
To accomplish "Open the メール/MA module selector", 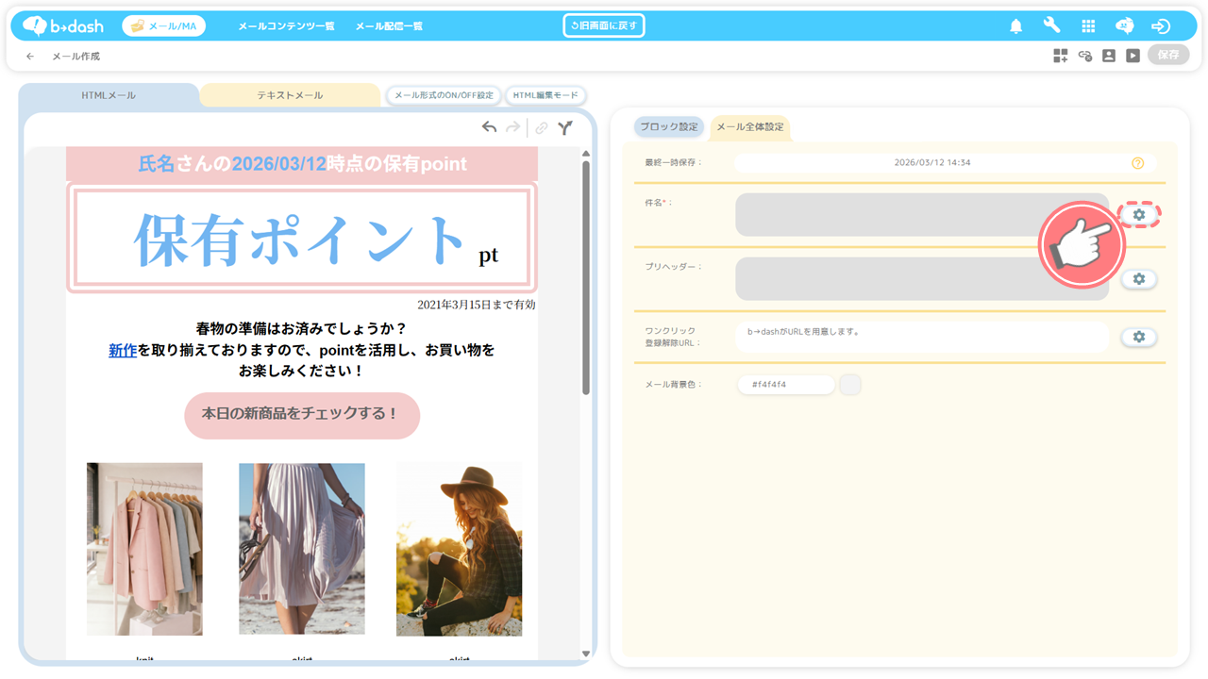I will 163,26.
